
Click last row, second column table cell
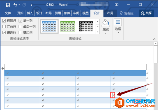tap(58, 106)
